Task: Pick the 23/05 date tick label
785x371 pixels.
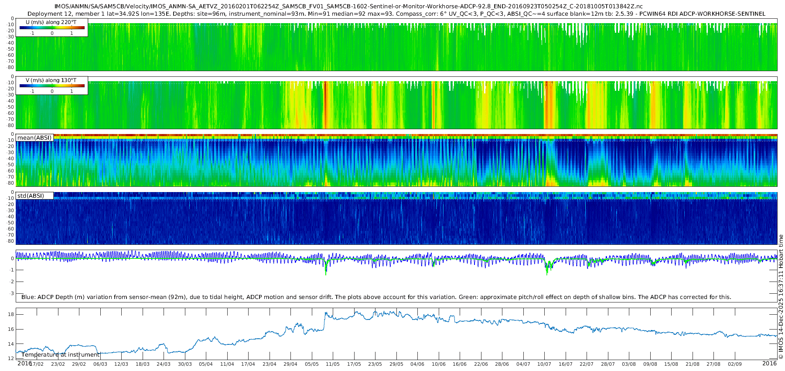Action: click(x=375, y=364)
